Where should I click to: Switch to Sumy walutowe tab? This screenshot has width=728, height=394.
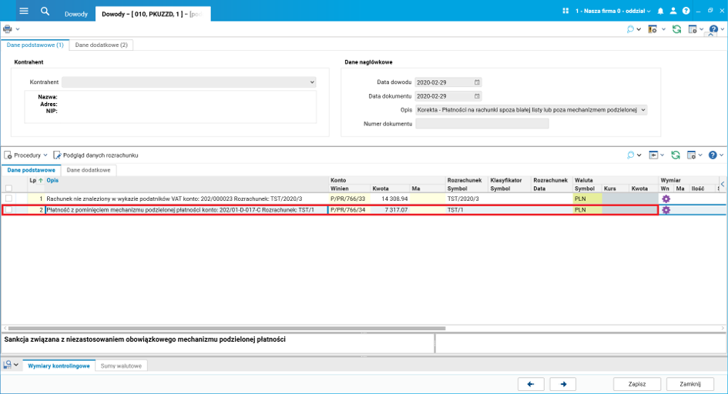pos(121,366)
